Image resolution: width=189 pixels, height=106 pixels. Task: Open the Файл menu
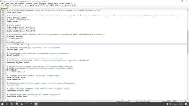[x=2, y=3]
